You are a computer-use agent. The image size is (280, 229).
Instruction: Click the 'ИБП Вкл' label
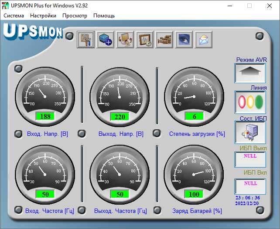click(x=255, y=172)
